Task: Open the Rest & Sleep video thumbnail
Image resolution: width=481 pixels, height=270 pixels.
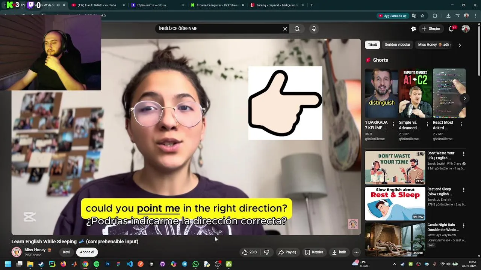Action: tap(395, 204)
